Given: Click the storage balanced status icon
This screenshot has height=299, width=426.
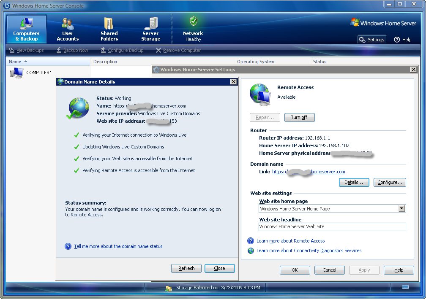Looking at the screenshot, I should pyautogui.click(x=169, y=288).
